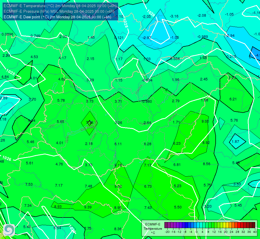Click the 1029 isobar label

[151, 13]
